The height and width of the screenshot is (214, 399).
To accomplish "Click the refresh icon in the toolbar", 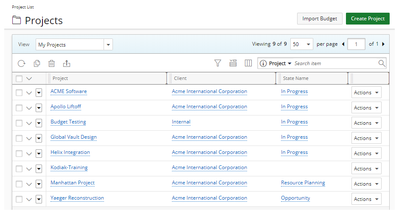I will [x=22, y=63].
